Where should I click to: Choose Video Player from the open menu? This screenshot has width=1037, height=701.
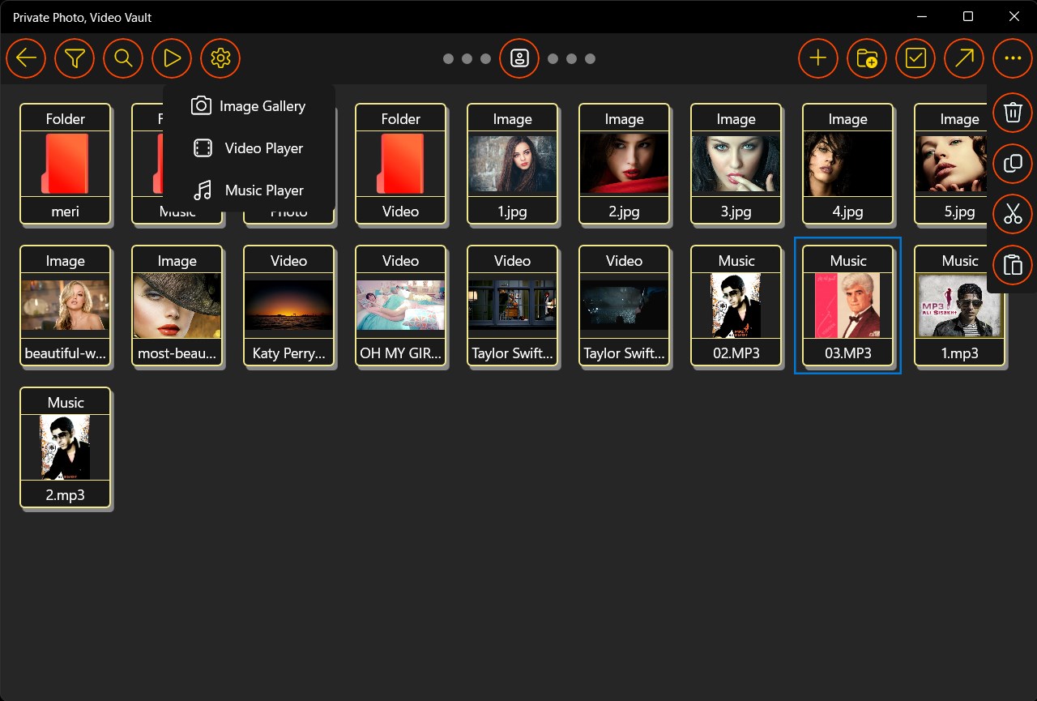(262, 148)
